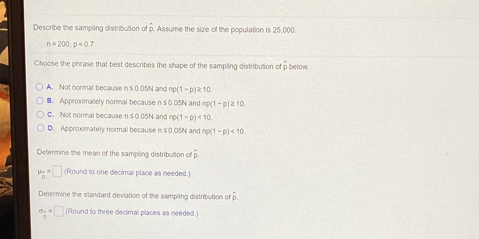The image size is (479, 239).
Task: Click the bold letter B label
Action: click(50, 101)
